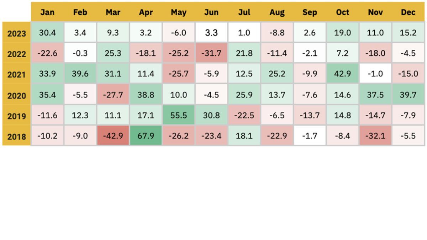427x240 pixels.
Task: Select the 39.6 cell in February 2021
Action: click(x=80, y=74)
